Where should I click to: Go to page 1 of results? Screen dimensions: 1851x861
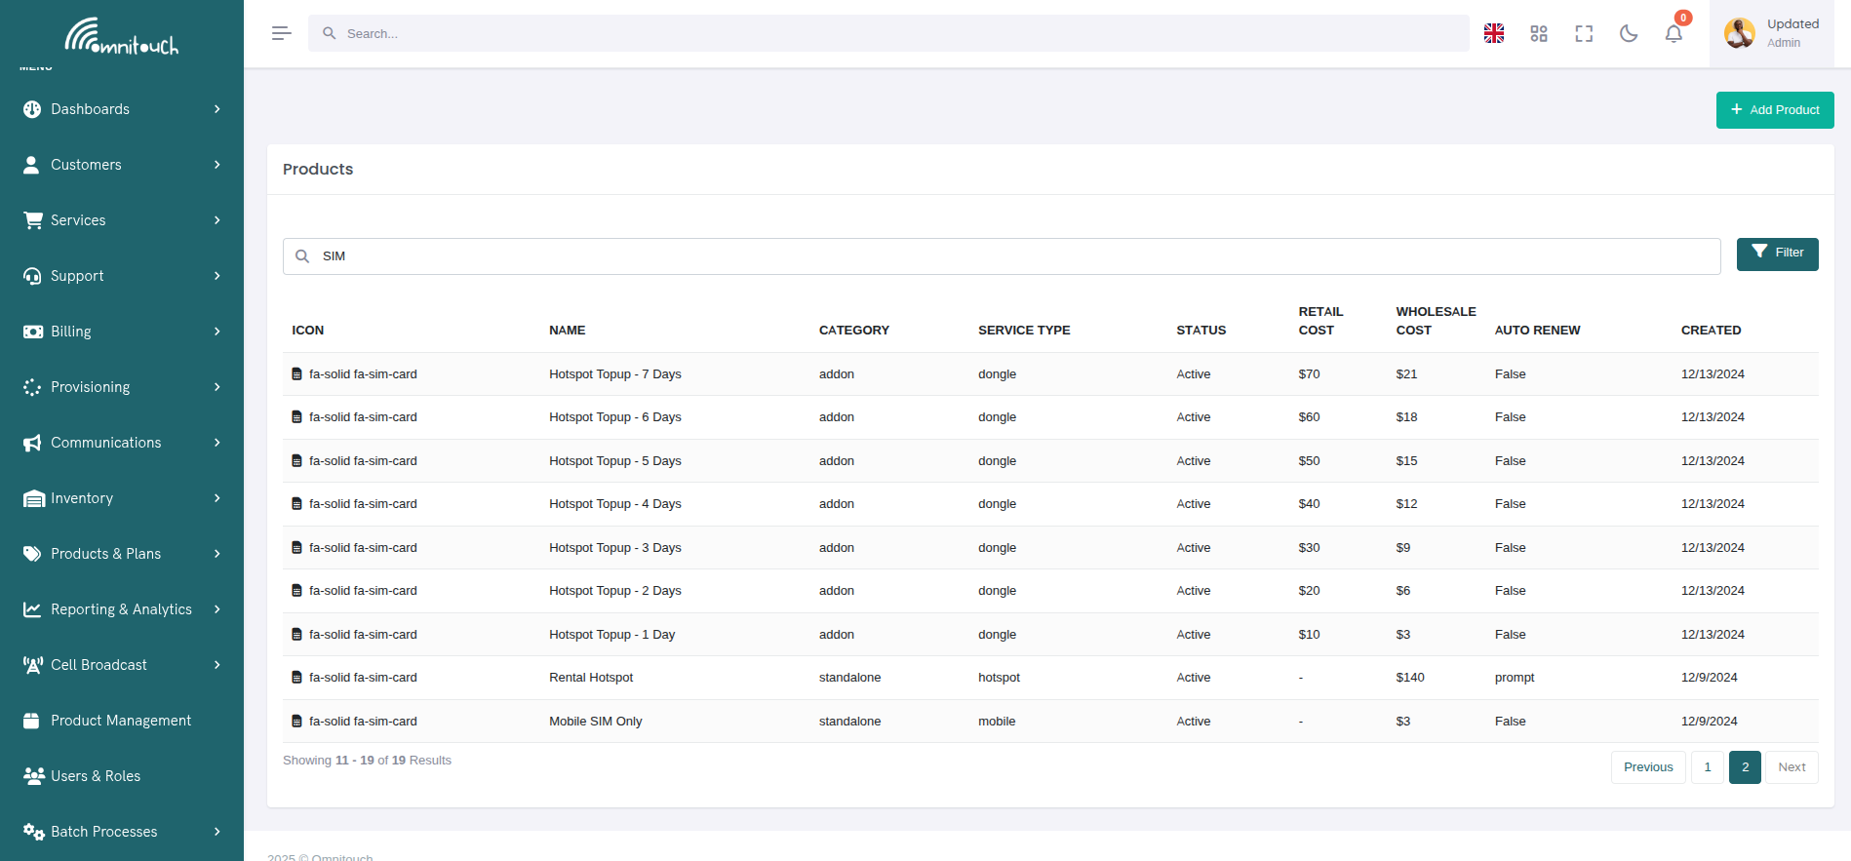[1707, 767]
